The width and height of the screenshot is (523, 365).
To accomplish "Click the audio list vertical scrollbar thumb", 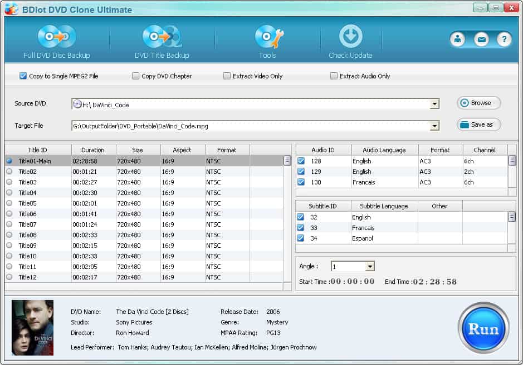I will click(x=512, y=161).
